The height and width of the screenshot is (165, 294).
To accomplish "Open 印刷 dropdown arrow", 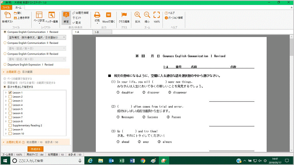I will coord(97,23).
